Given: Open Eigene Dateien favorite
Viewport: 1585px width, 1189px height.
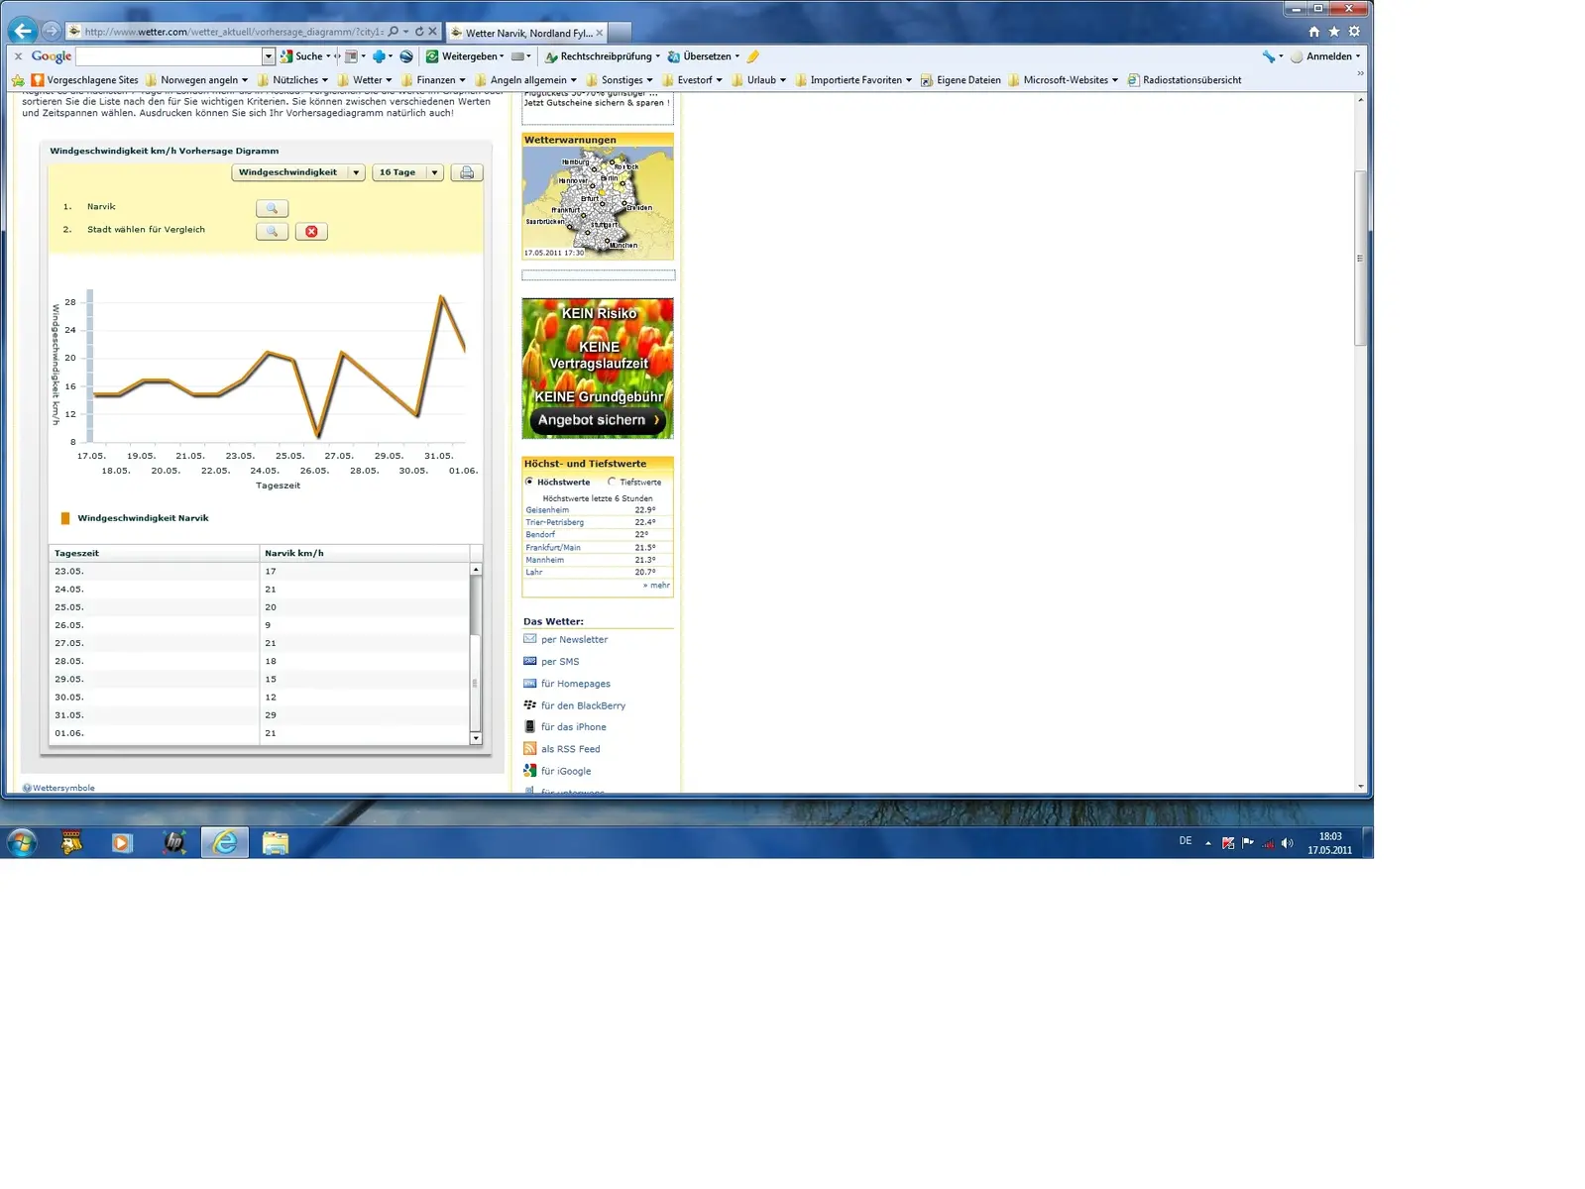Looking at the screenshot, I should pyautogui.click(x=961, y=80).
